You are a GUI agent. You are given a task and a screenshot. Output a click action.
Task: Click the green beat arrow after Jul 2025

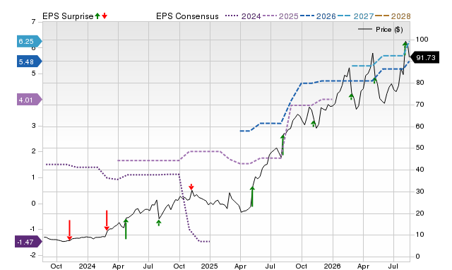pyautogui.click(x=282, y=145)
